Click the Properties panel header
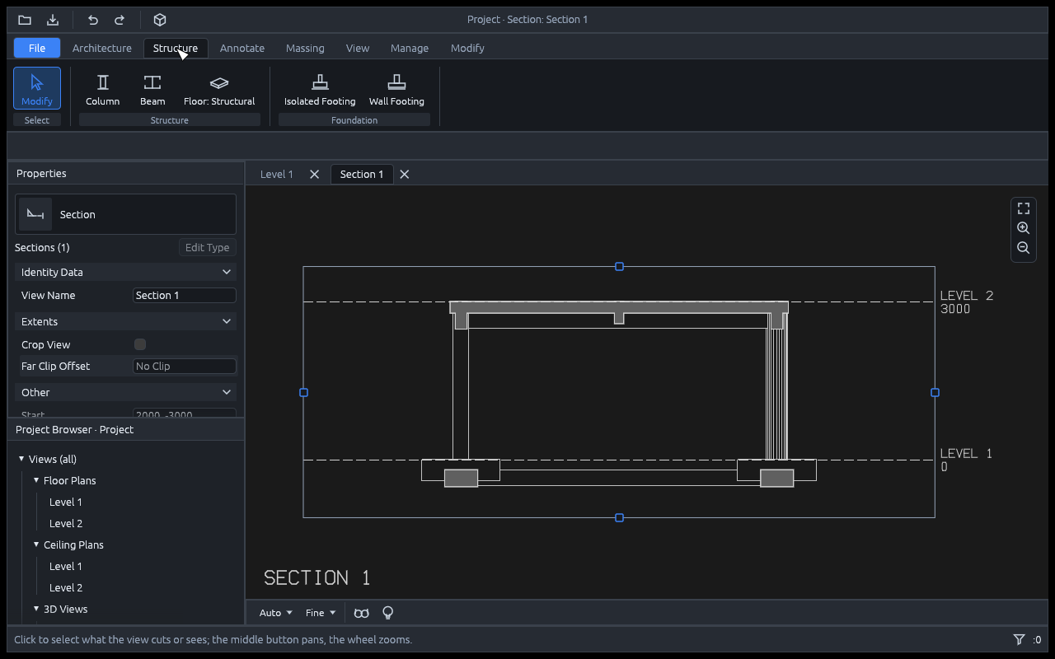The width and height of the screenshot is (1055, 659). coord(125,174)
